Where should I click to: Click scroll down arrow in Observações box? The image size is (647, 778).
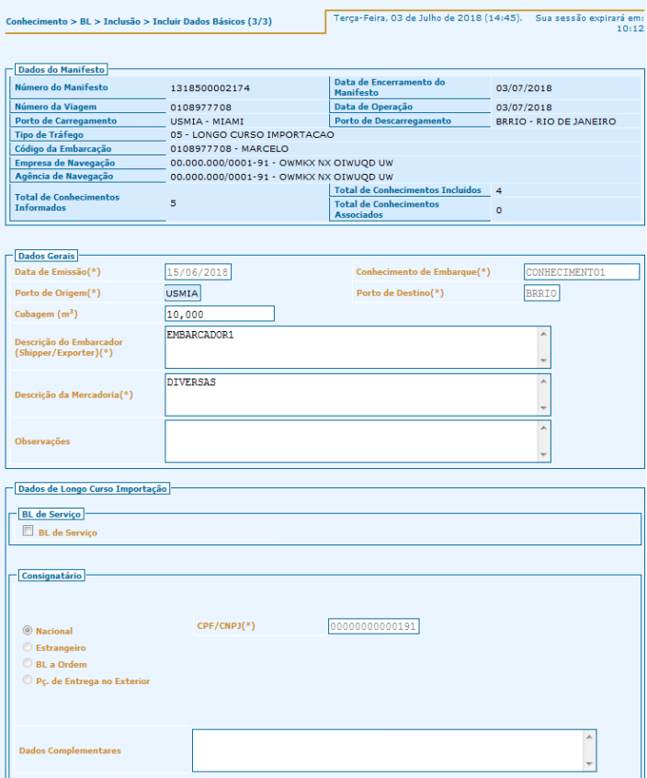point(544,455)
